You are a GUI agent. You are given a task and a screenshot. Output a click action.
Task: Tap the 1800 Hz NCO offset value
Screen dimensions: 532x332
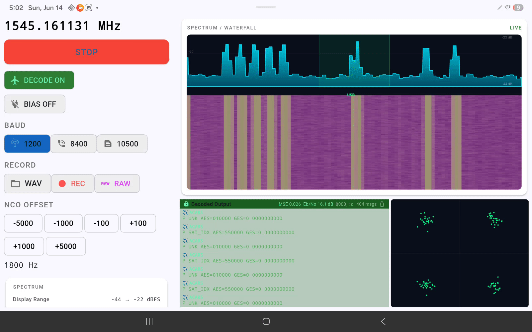click(21, 265)
